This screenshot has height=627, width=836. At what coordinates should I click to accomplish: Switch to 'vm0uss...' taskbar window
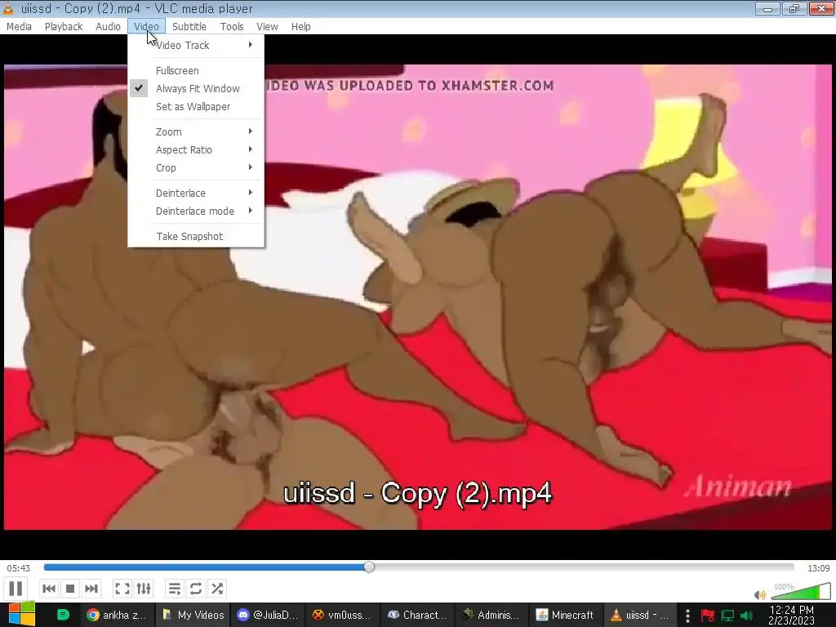click(344, 615)
